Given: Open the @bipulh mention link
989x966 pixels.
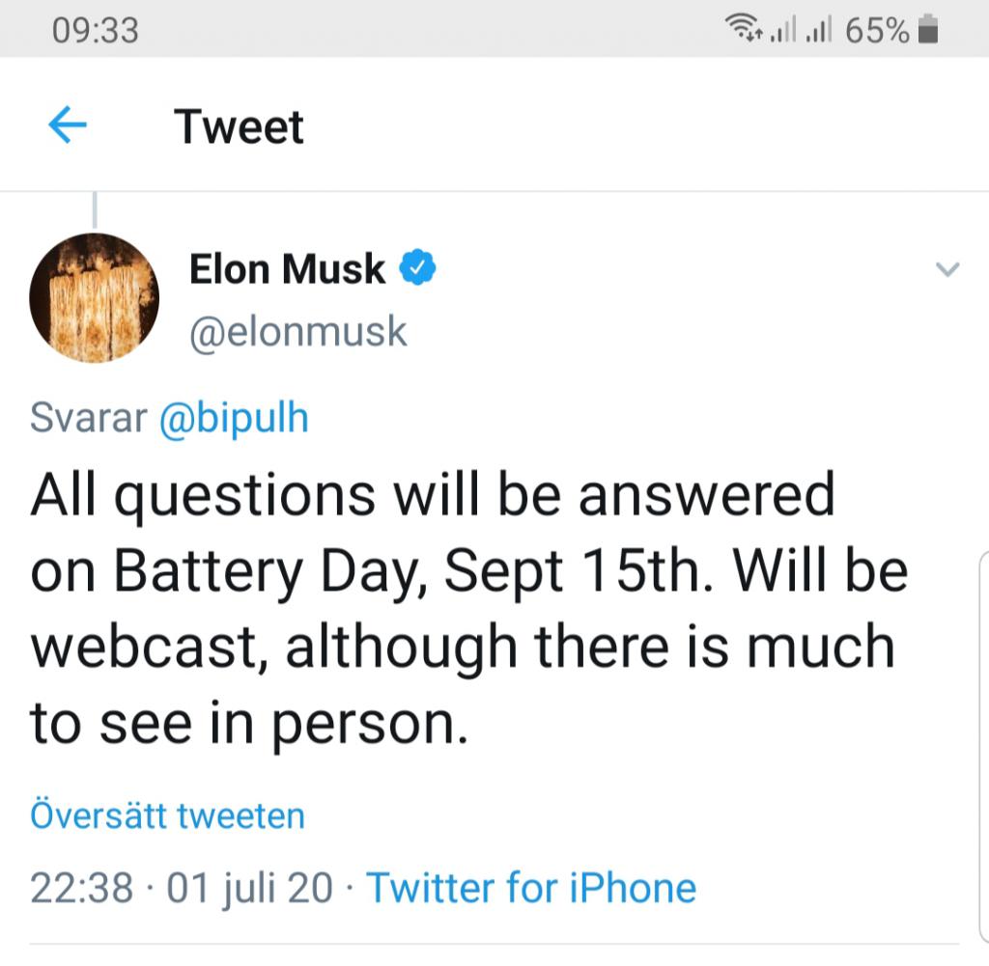Looking at the screenshot, I should click(234, 417).
